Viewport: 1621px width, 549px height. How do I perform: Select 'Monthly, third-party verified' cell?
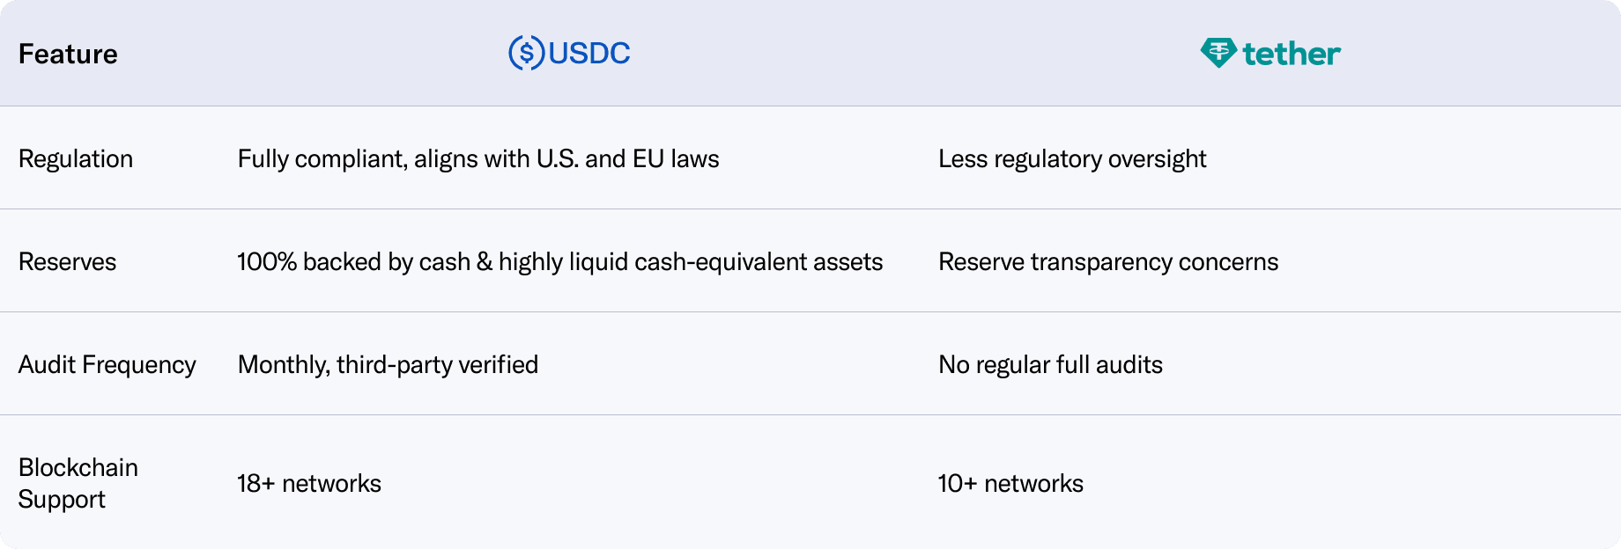tap(388, 365)
